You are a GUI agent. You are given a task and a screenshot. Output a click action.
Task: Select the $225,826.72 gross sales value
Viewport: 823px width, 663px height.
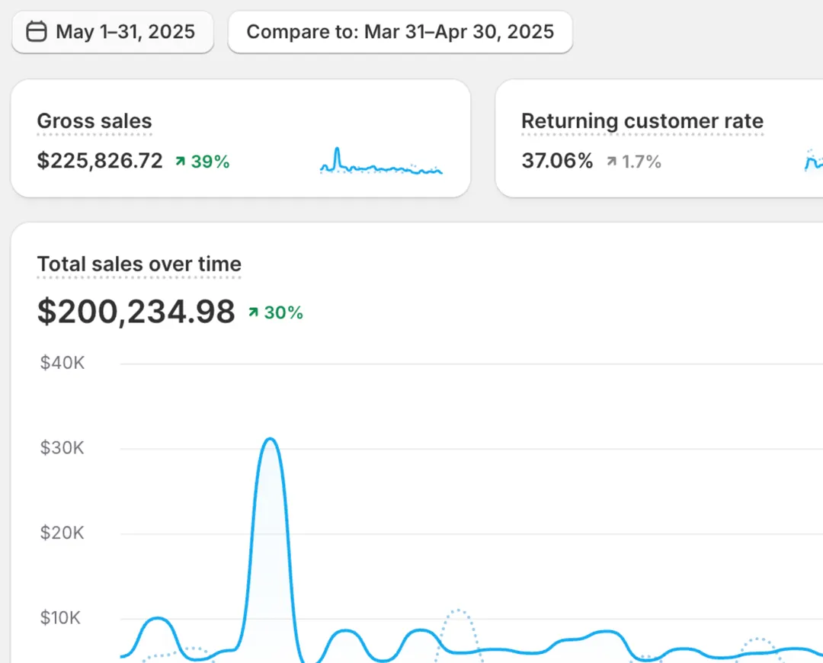click(x=100, y=162)
